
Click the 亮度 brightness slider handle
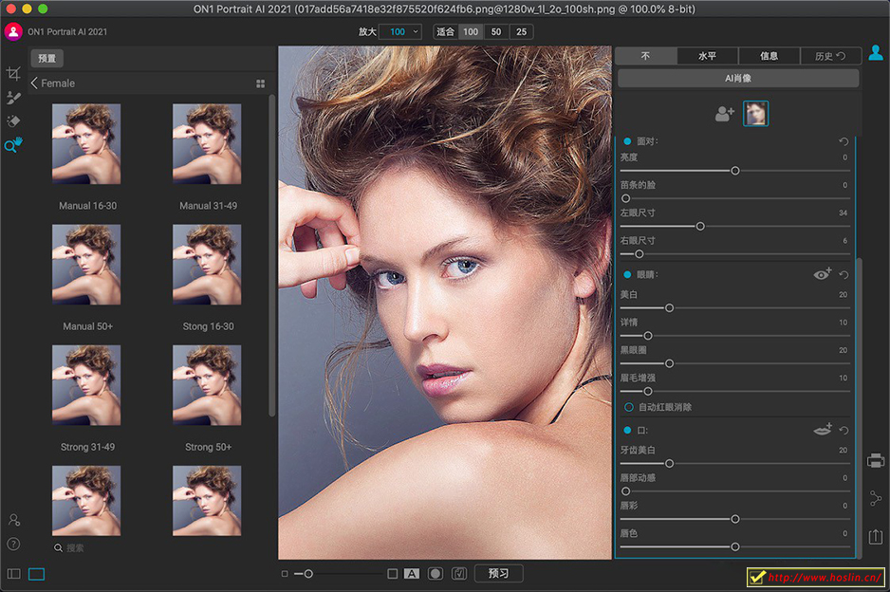(x=734, y=171)
